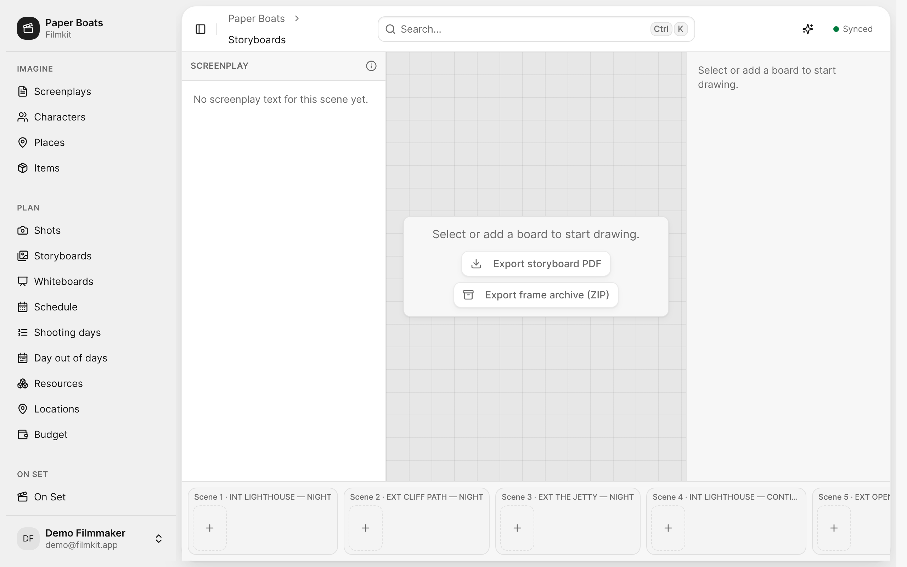Click the Items box icon
The height and width of the screenshot is (567, 907).
pos(22,168)
